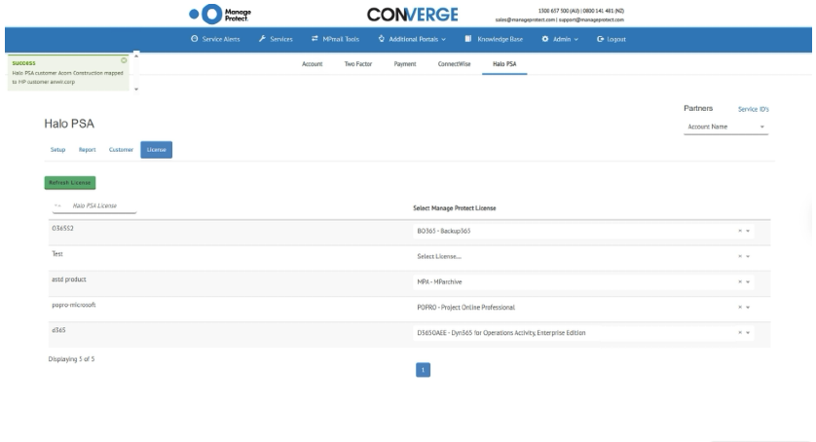The width and height of the screenshot is (816, 442).
Task: Click the sales@manageprotect.com email link
Action: (x=525, y=19)
